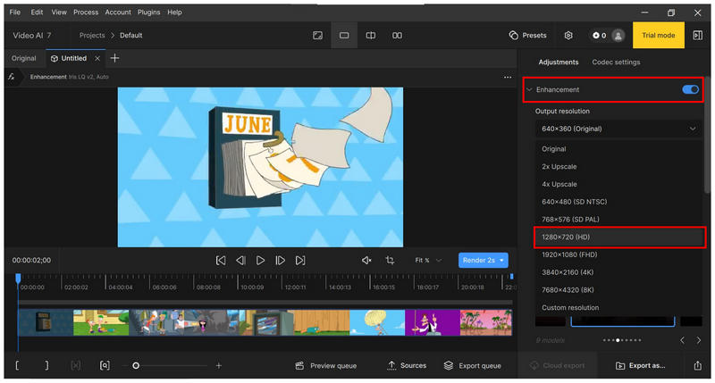Screen dimensions: 715x383
Task: Mute the audio speaker icon
Action: [366, 261]
